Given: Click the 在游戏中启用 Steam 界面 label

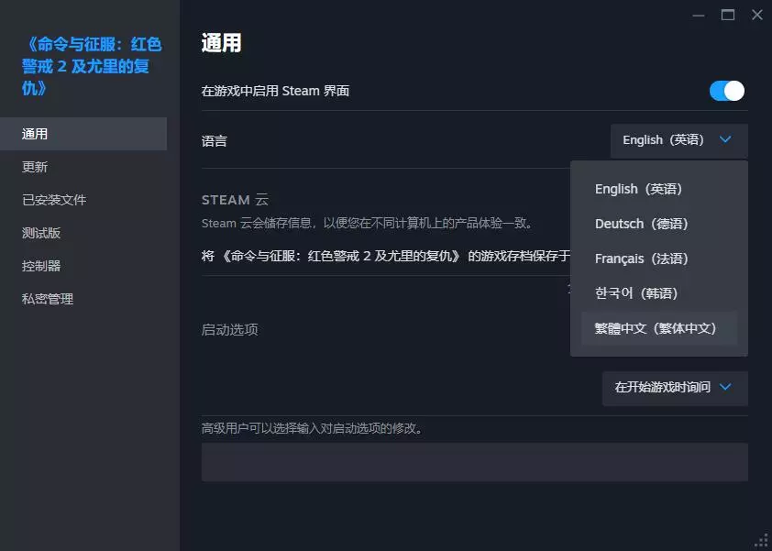Looking at the screenshot, I should (275, 91).
